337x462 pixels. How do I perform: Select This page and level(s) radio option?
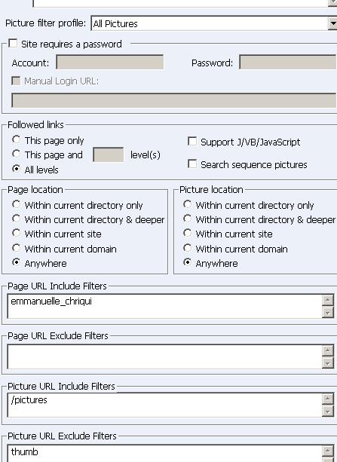(17, 154)
